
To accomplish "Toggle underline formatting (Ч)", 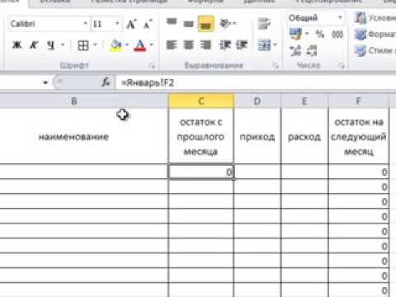I will tap(50, 45).
